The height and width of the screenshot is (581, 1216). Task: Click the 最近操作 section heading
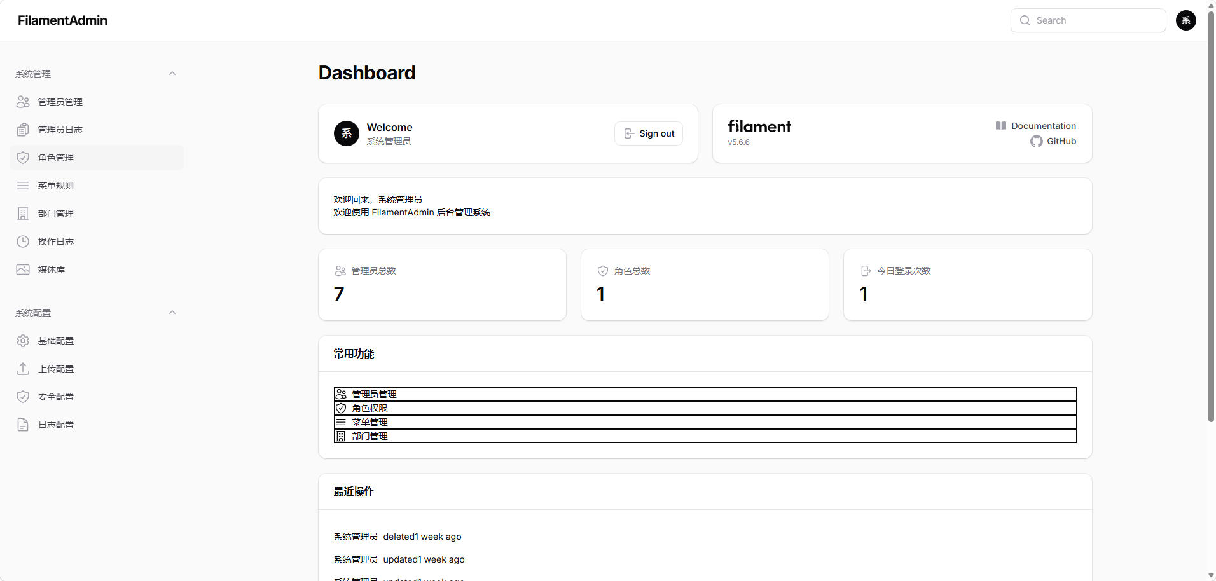[x=354, y=491]
